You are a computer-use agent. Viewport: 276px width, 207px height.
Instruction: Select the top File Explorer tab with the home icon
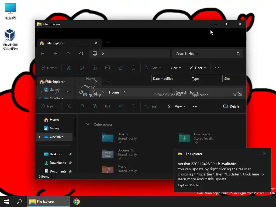pos(69,43)
